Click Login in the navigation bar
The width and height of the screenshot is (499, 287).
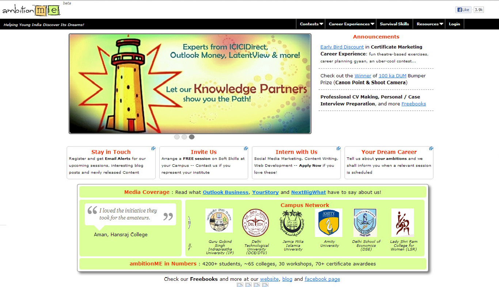coord(454,24)
